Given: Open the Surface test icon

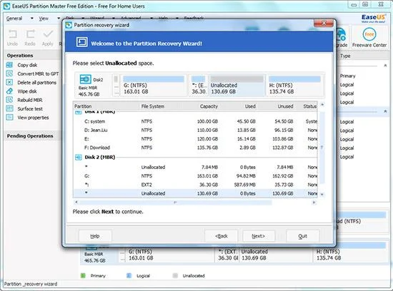Looking at the screenshot, I should pos(9,108).
